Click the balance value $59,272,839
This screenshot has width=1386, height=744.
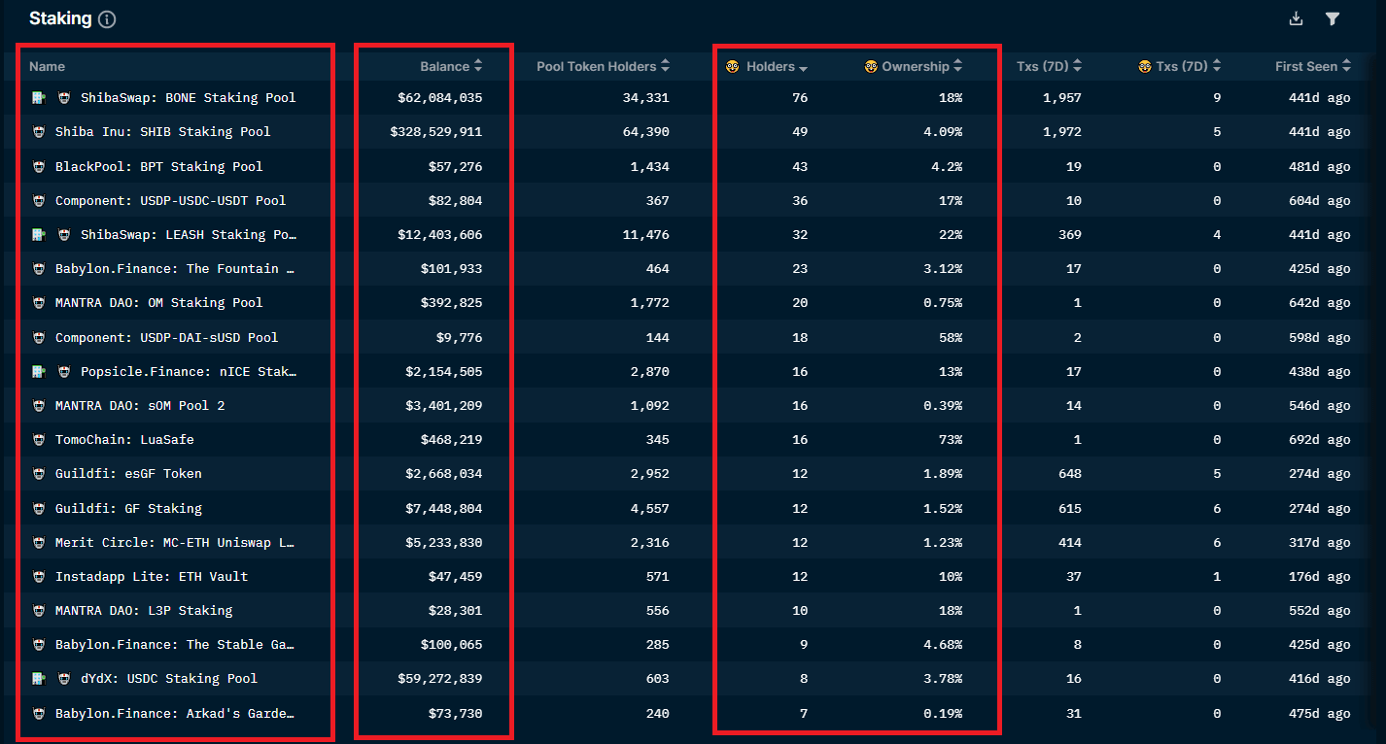(440, 679)
